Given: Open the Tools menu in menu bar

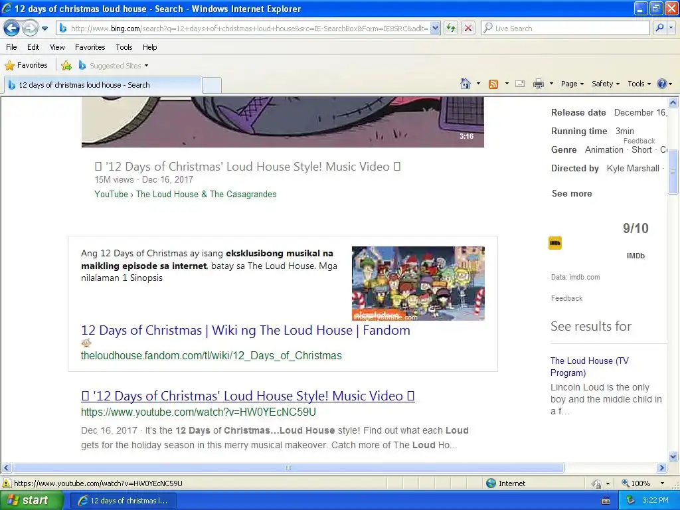Looking at the screenshot, I should click(124, 47).
